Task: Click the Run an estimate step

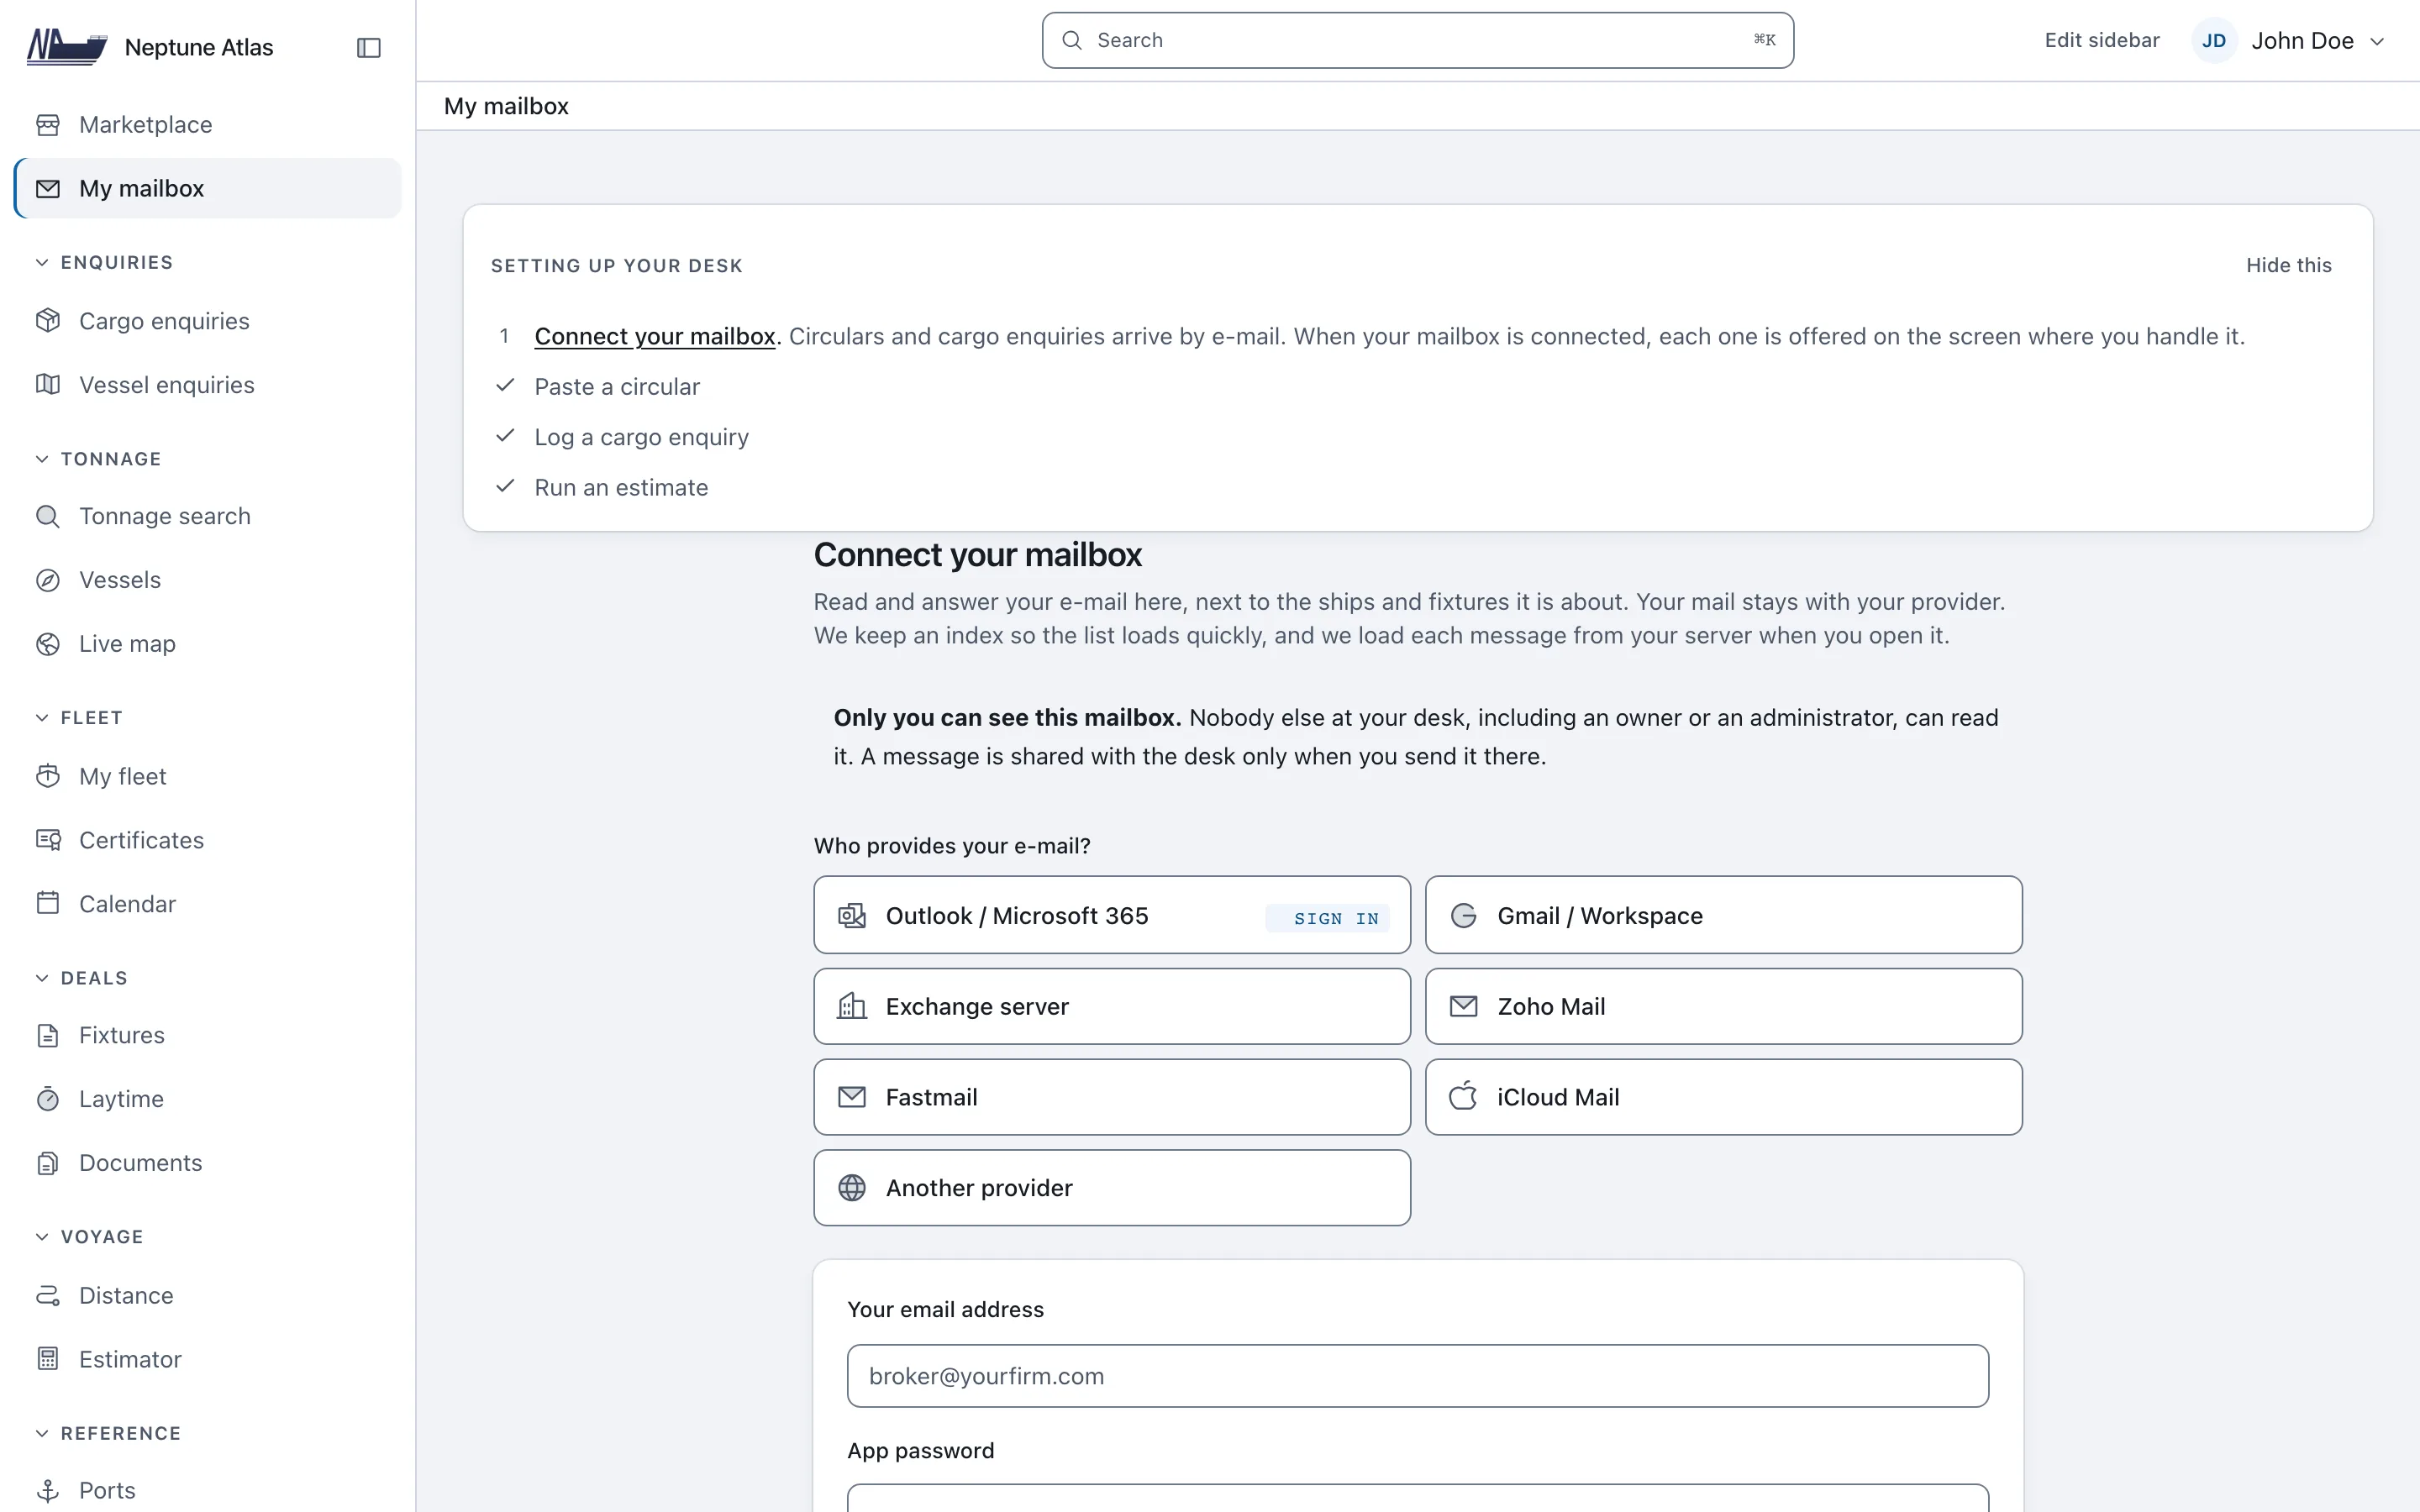Action: pos(621,488)
